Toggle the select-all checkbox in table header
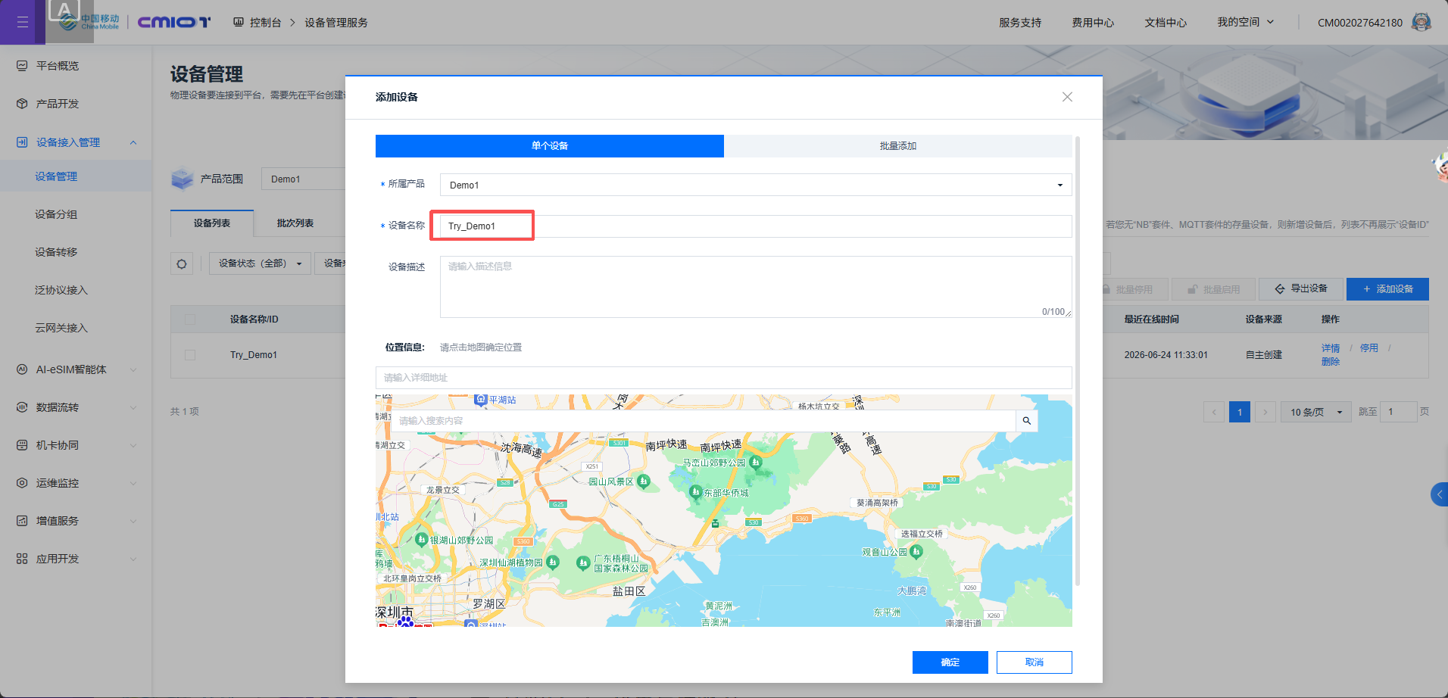Viewport: 1448px width, 698px height. point(190,319)
